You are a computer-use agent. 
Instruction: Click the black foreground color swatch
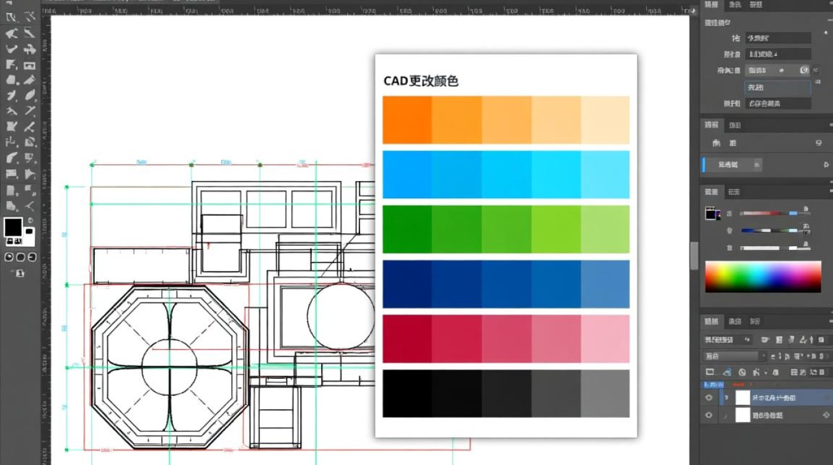[13, 227]
